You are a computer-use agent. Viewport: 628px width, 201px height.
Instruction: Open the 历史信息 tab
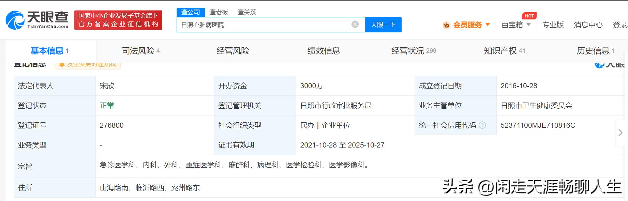[595, 51]
